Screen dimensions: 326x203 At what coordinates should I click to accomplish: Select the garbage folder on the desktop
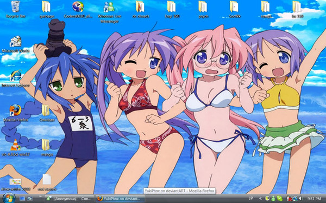point(47,9)
